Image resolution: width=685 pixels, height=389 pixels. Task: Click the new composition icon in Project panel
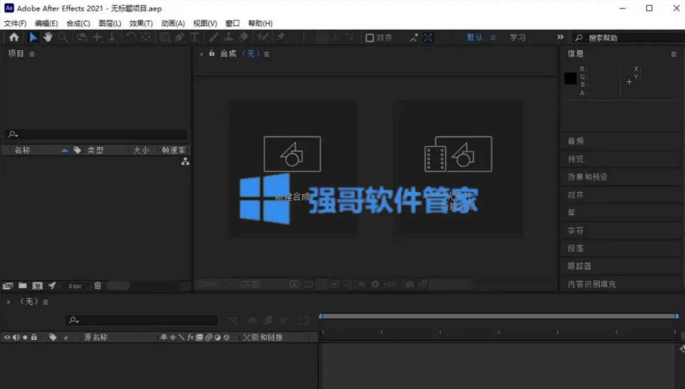[38, 285]
